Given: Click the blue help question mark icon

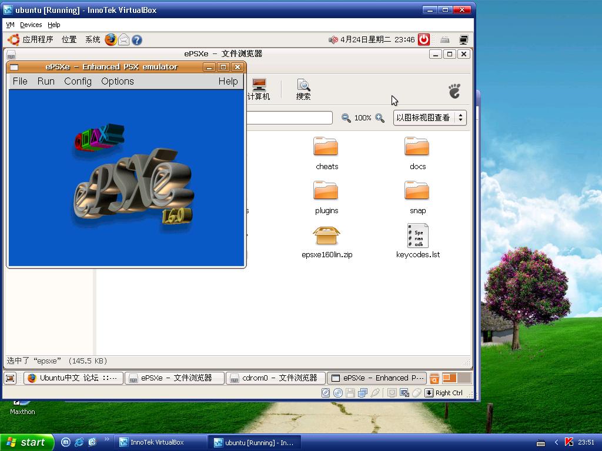Looking at the screenshot, I should point(136,40).
